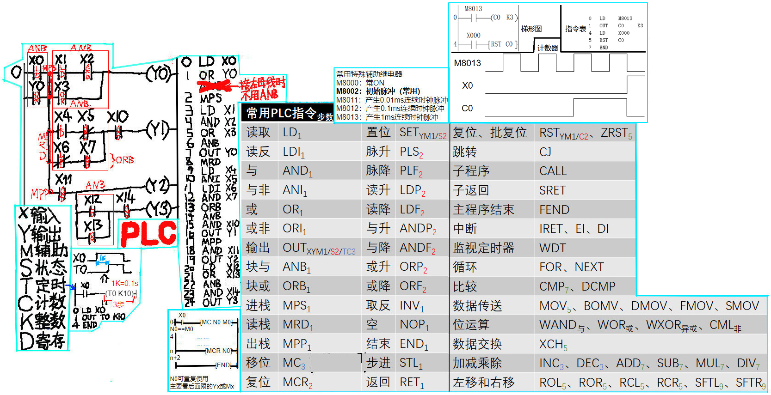Click the 指令表 label
Viewport: 771px width, 395px height.
pos(575,29)
